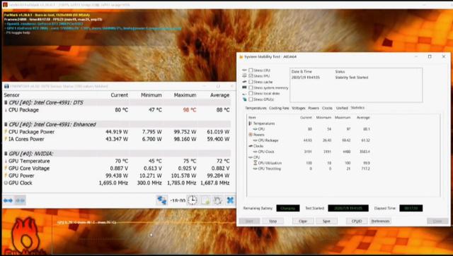Enable the Stress local disks checkbox

point(251,94)
